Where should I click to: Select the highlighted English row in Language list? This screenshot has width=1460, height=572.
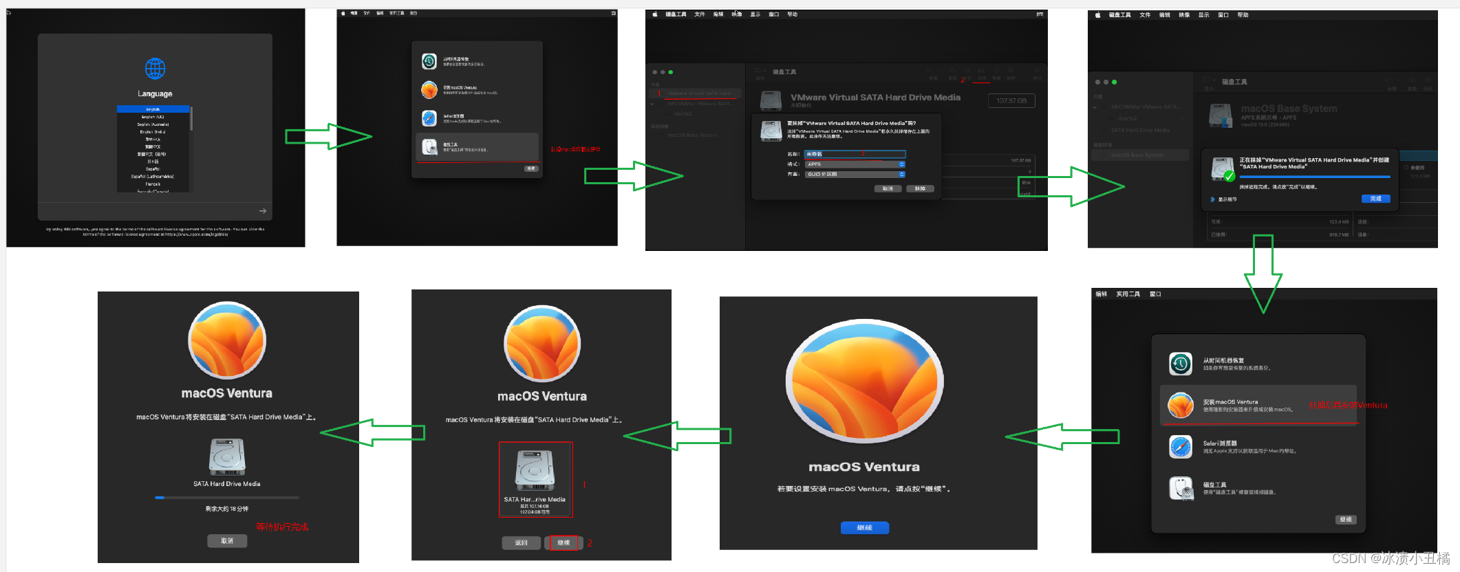pos(153,109)
